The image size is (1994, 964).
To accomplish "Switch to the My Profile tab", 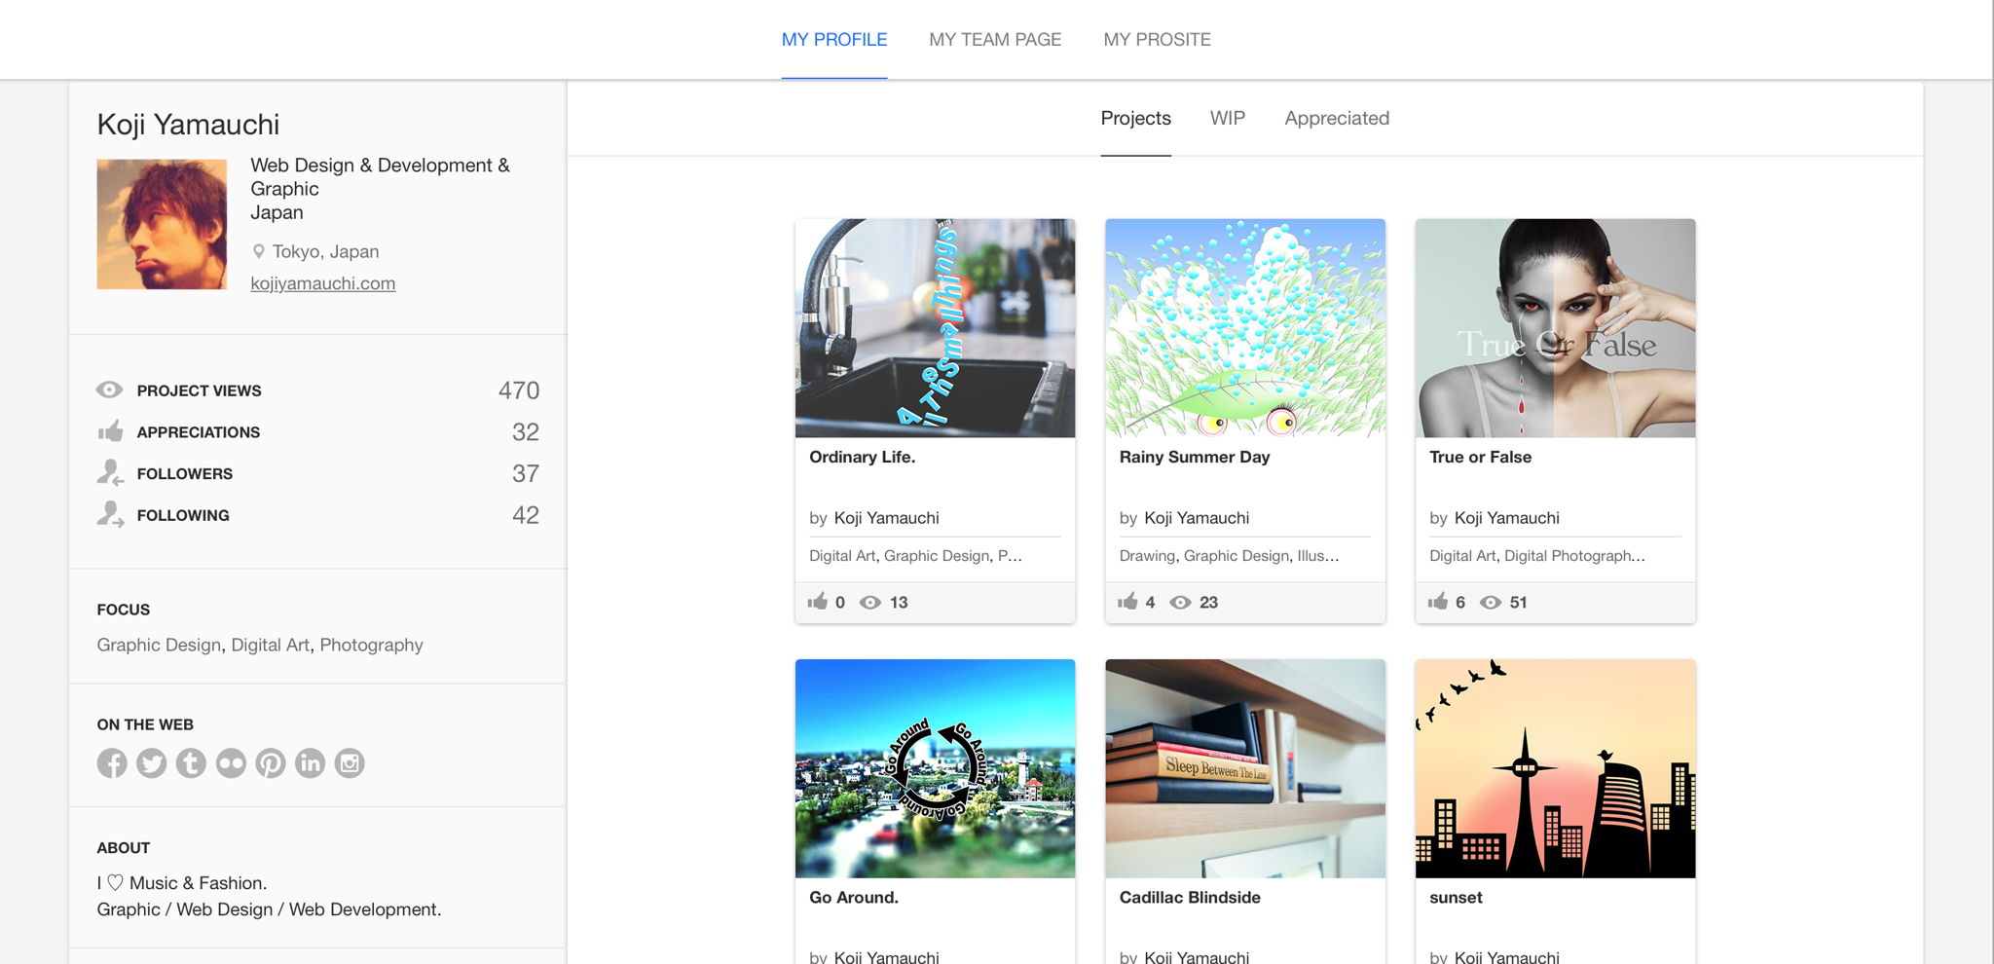I will coord(834,40).
